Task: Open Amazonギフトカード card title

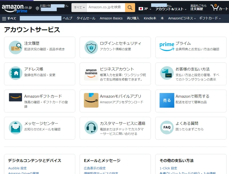Action: pyautogui.click(x=43, y=96)
